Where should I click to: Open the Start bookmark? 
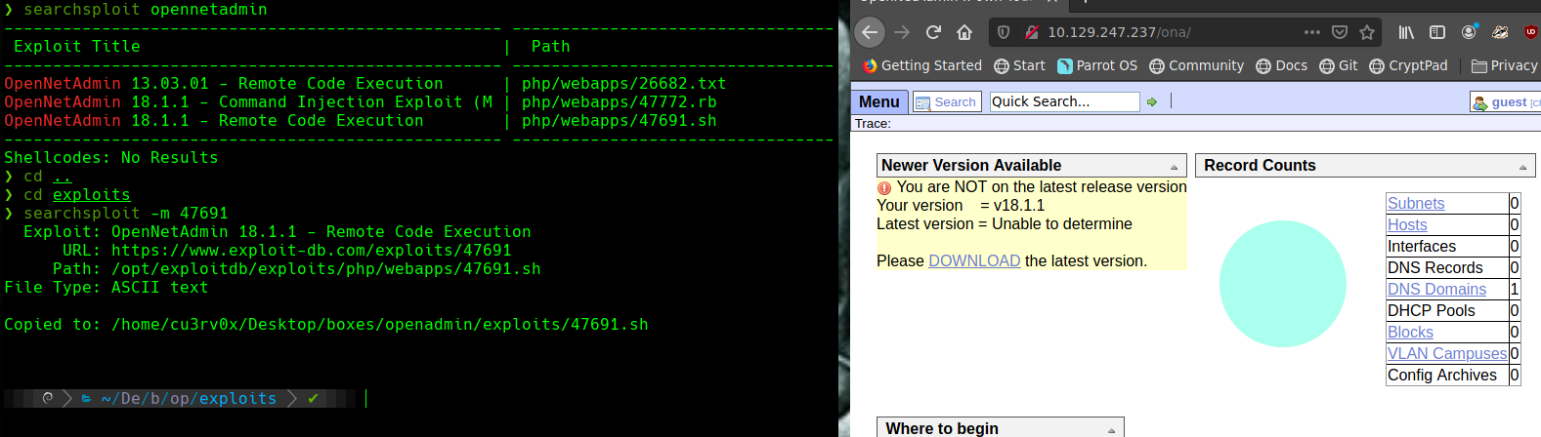(1019, 65)
